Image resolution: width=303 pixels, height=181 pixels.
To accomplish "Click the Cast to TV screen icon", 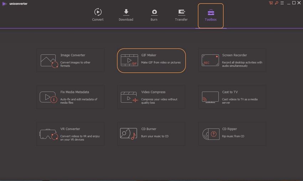I will pyautogui.click(x=210, y=97).
